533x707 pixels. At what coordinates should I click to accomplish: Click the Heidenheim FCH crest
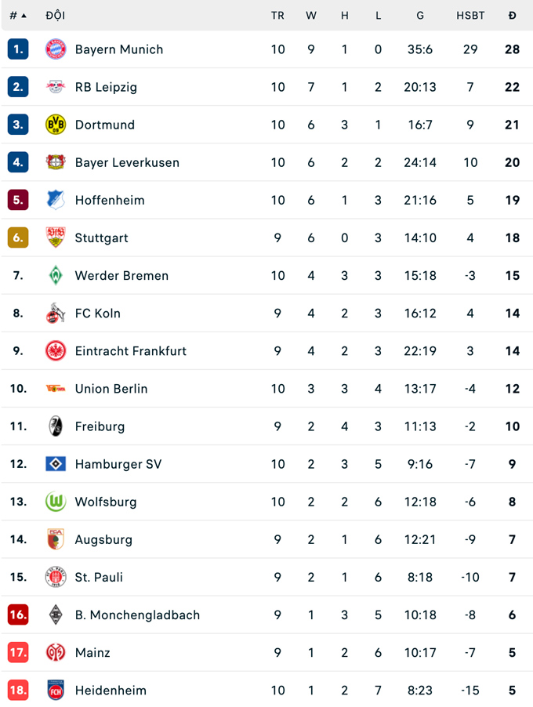pos(56,690)
